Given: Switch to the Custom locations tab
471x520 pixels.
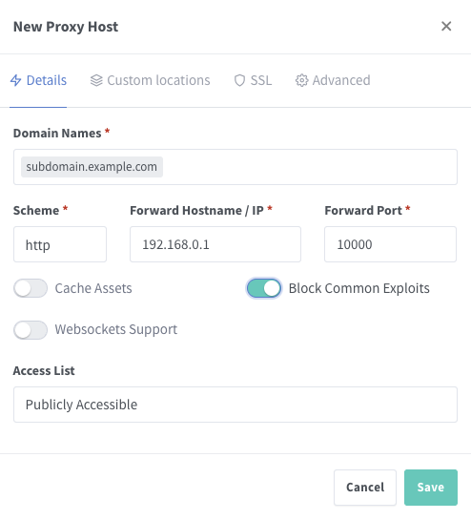Looking at the screenshot, I should (150, 80).
